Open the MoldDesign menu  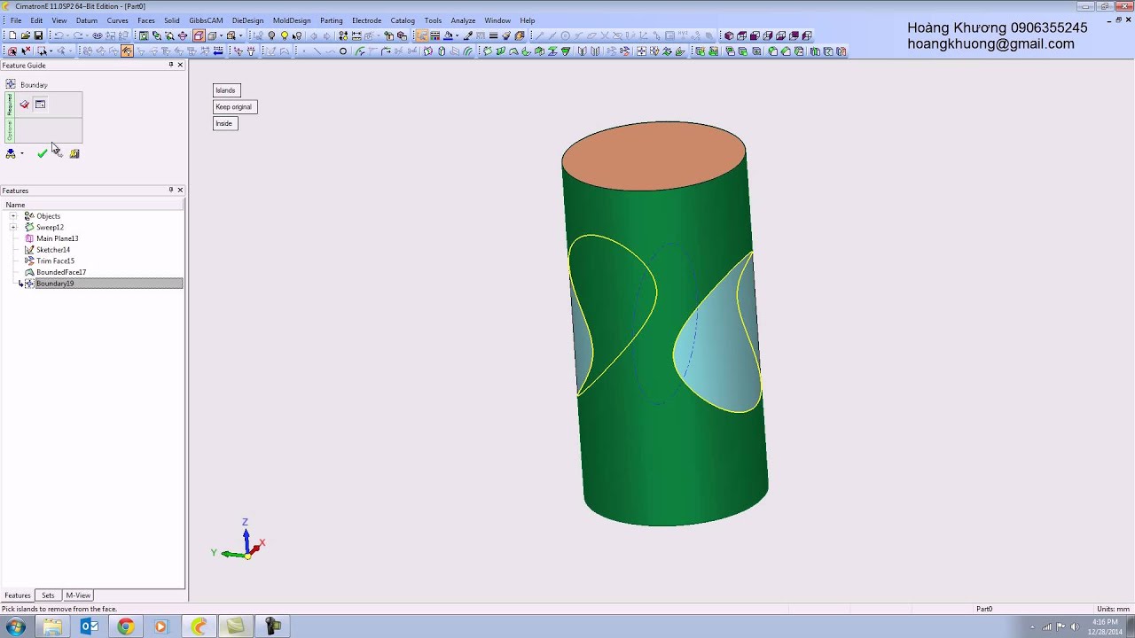click(292, 20)
